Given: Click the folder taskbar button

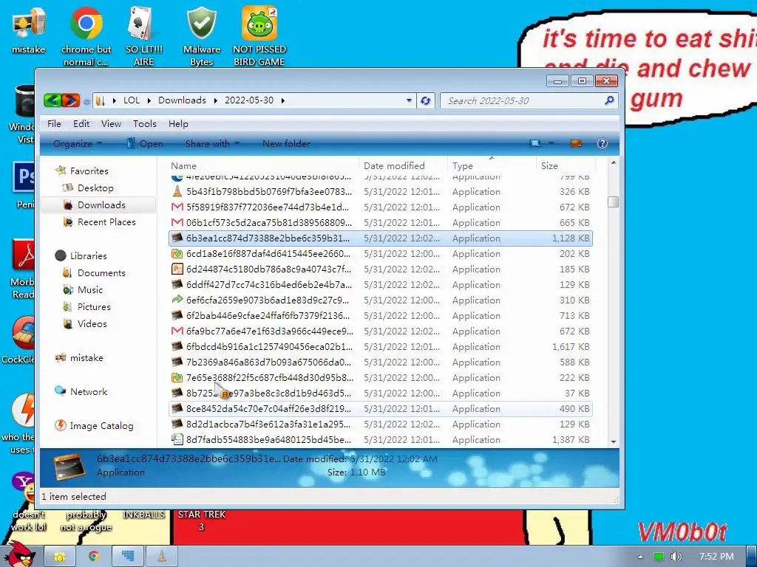Looking at the screenshot, I should point(60,556).
